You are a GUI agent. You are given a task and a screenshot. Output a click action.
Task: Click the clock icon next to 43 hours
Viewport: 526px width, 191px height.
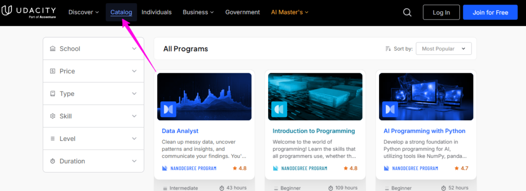[x=222, y=188]
